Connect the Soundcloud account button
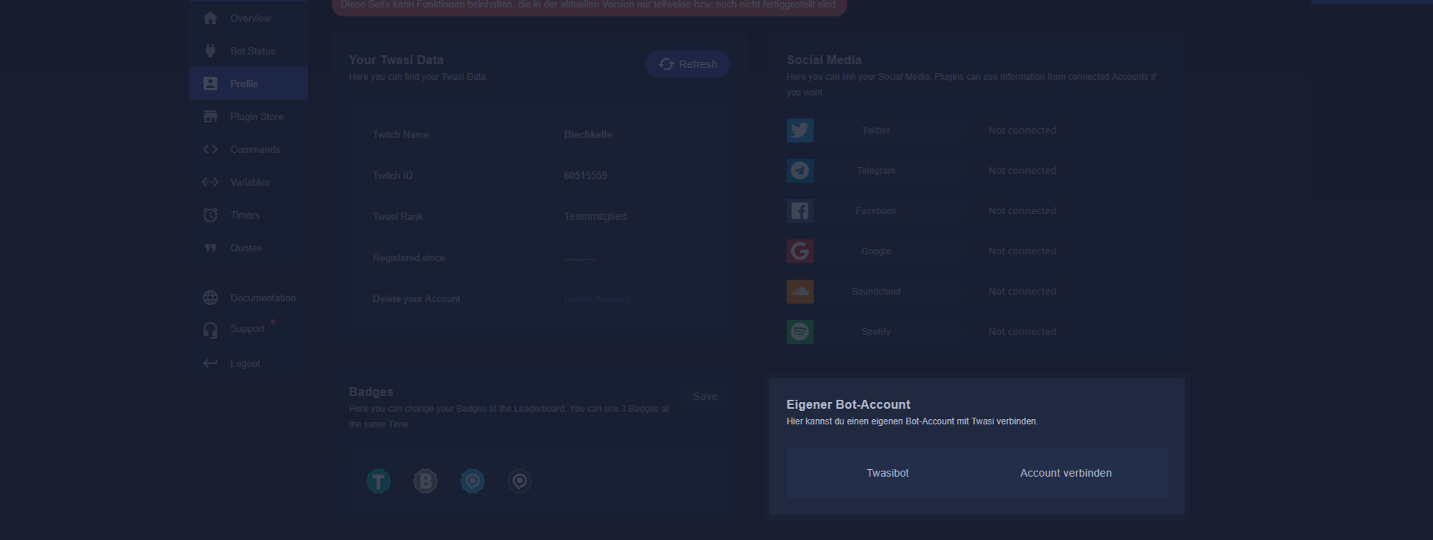The height and width of the screenshot is (540, 1433). (875, 292)
